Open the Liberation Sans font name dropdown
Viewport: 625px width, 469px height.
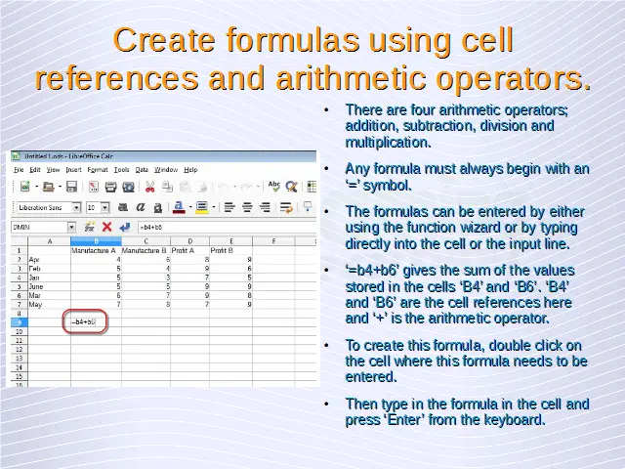coord(76,208)
